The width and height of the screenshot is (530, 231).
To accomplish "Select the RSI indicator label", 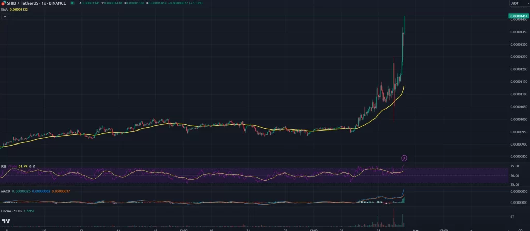I will (4, 166).
